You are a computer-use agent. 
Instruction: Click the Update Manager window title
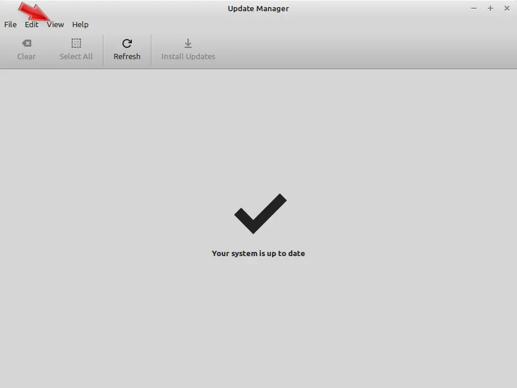[258, 8]
